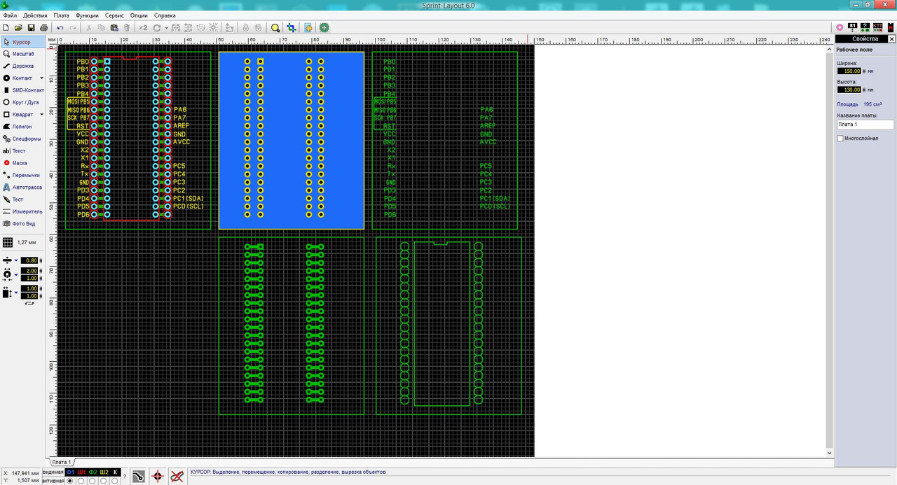The image size is (897, 485).
Task: Select the SMD-Контакт tool
Action: pyautogui.click(x=23, y=90)
